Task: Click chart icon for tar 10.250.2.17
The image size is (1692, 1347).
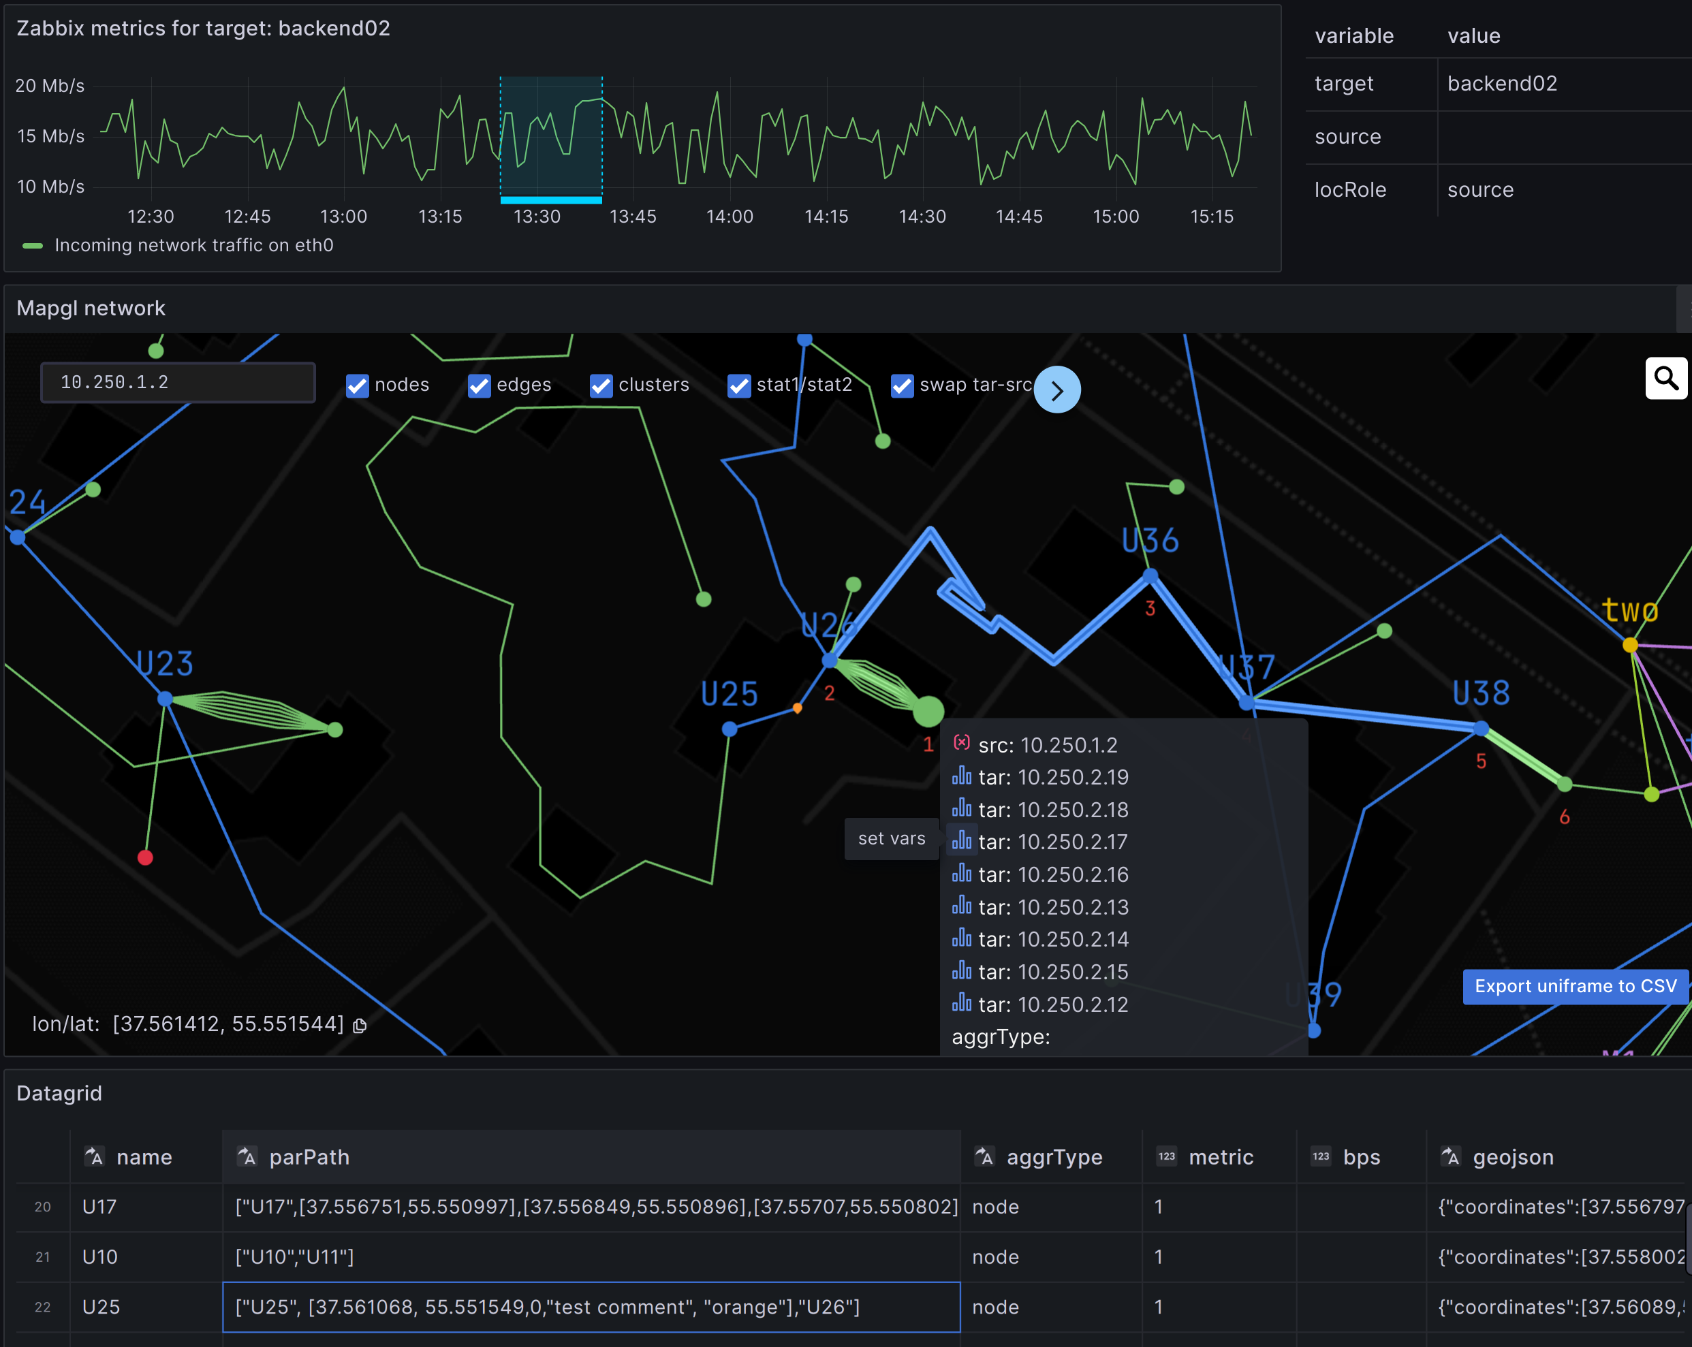Action: click(961, 841)
